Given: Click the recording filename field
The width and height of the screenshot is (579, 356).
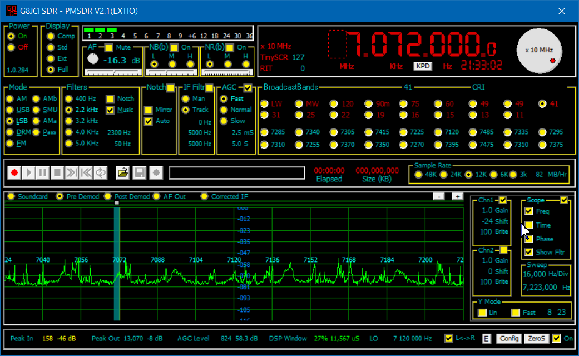Looking at the screenshot, I should click(x=236, y=173).
